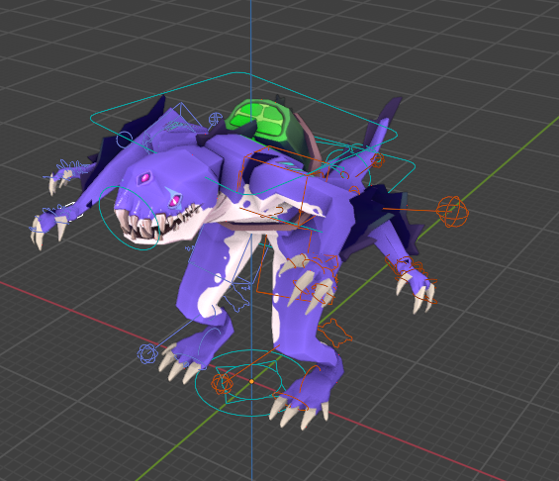Click the magenta eye nearest the teeth

tap(175, 200)
